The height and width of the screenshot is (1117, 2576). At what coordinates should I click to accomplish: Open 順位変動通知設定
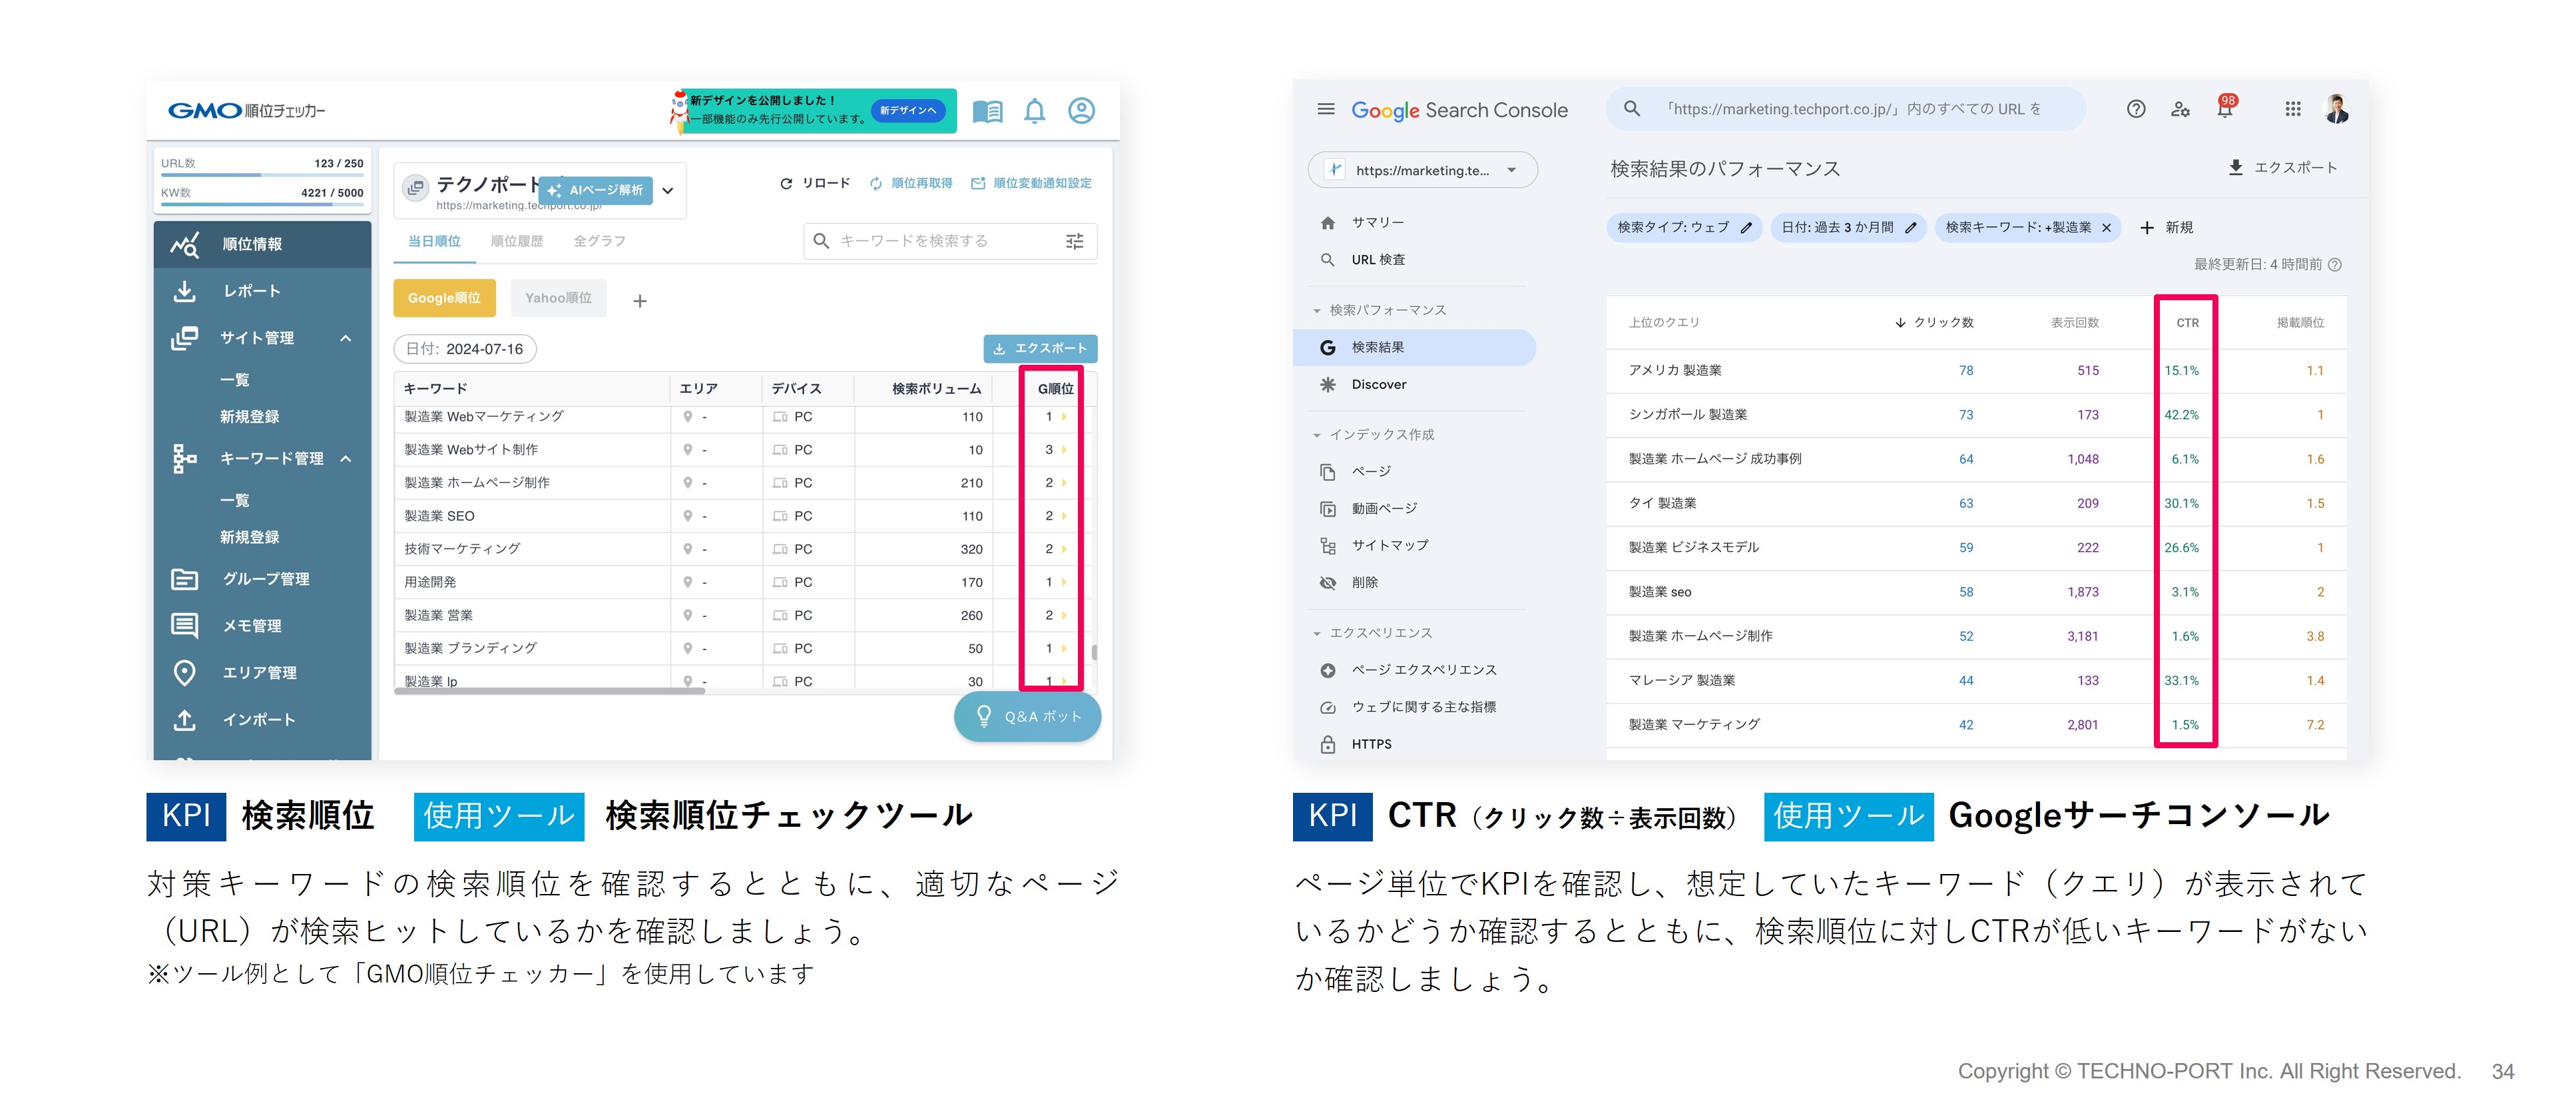coord(1031,183)
